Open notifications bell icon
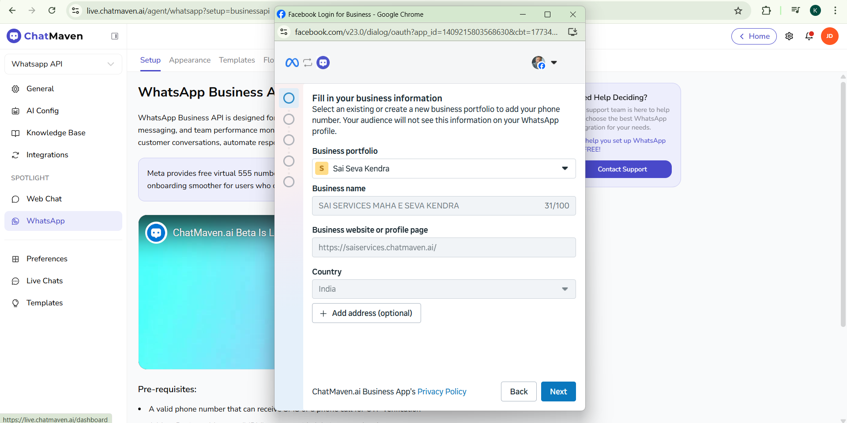Screen dimensions: 847x423 point(809,36)
